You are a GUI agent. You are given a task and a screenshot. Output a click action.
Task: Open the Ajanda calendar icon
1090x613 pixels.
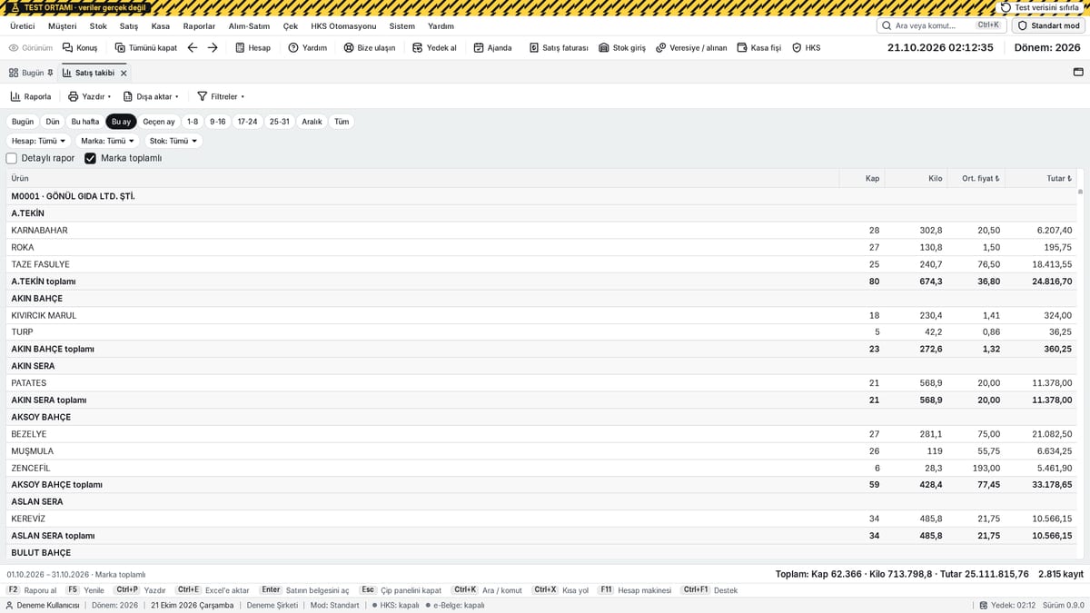pos(492,47)
